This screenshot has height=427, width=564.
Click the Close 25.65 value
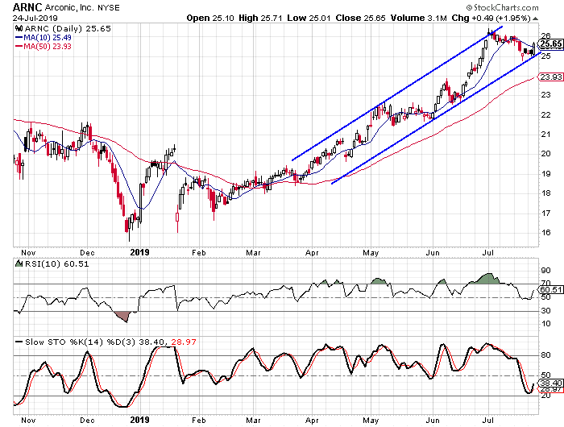(360, 18)
